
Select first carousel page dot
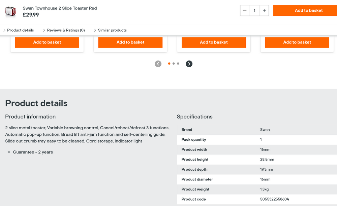169,64
